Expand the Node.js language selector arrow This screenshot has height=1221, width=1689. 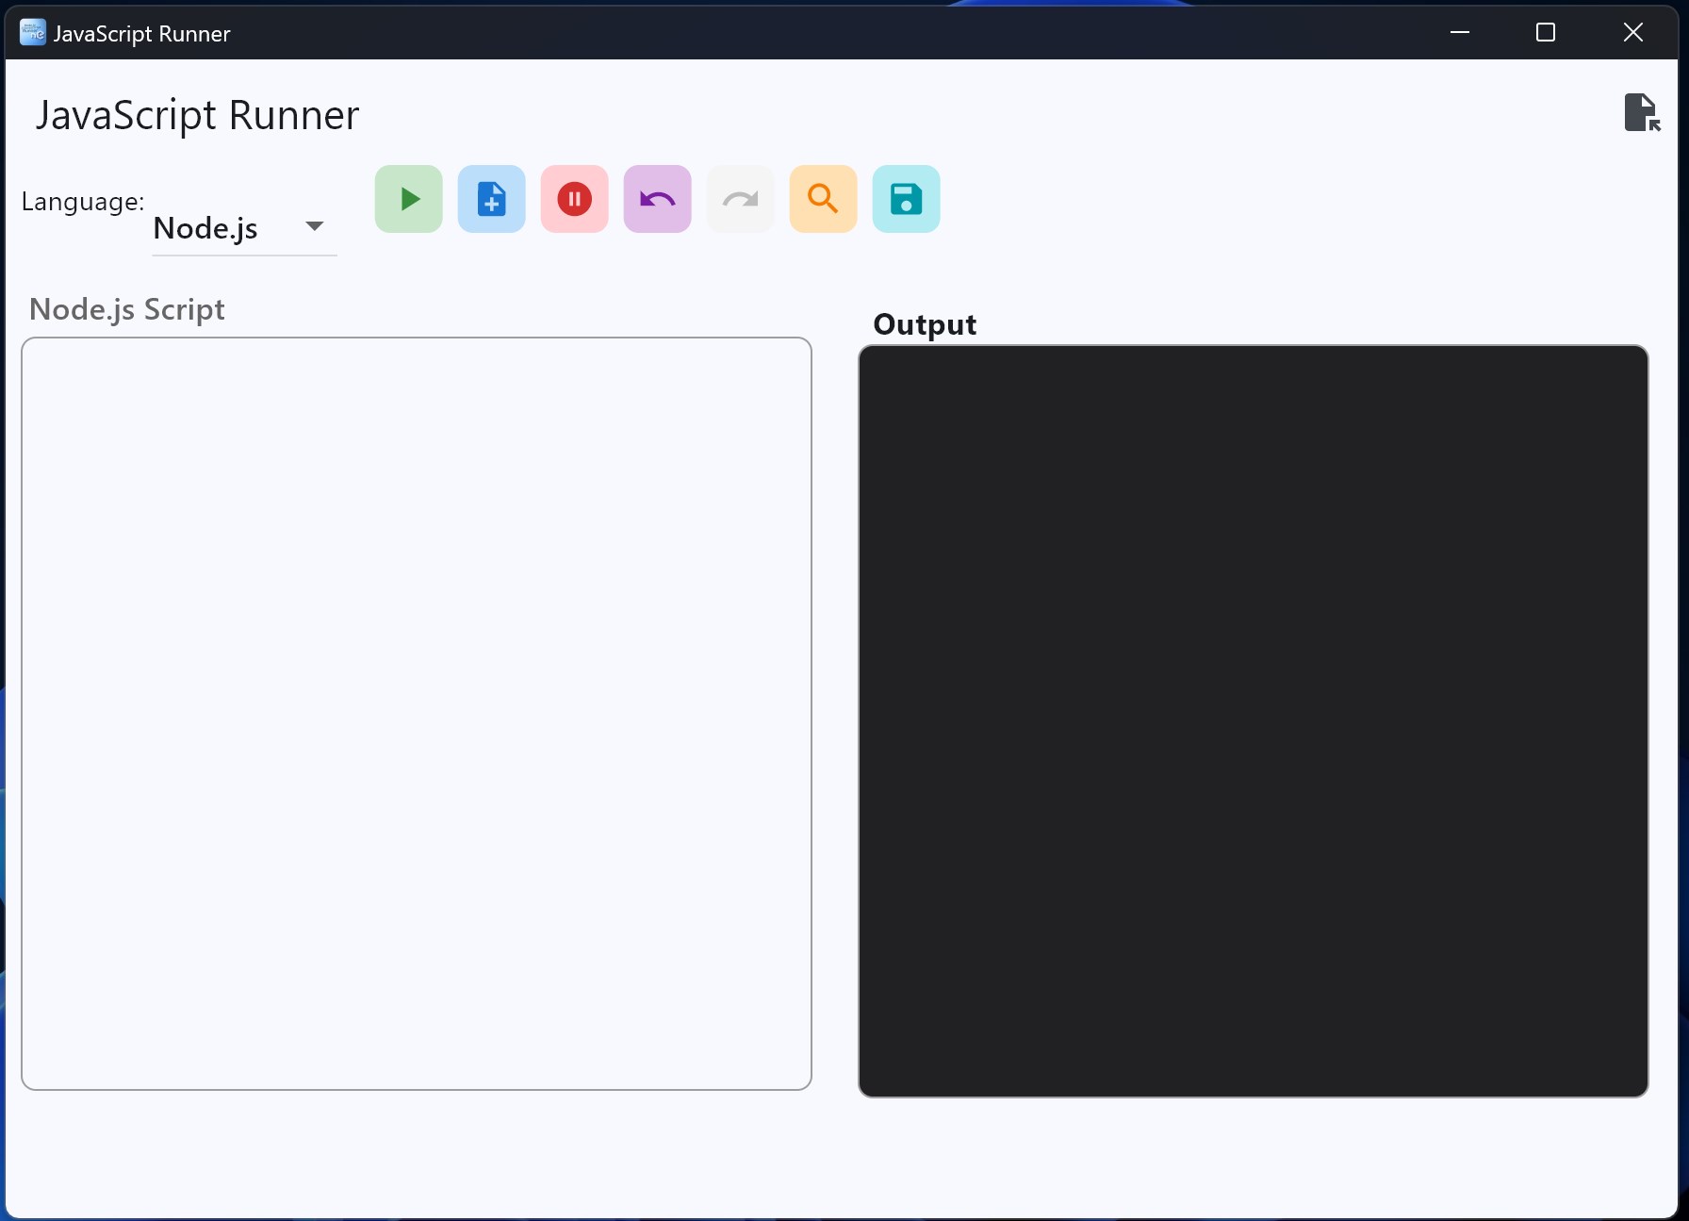(x=316, y=228)
